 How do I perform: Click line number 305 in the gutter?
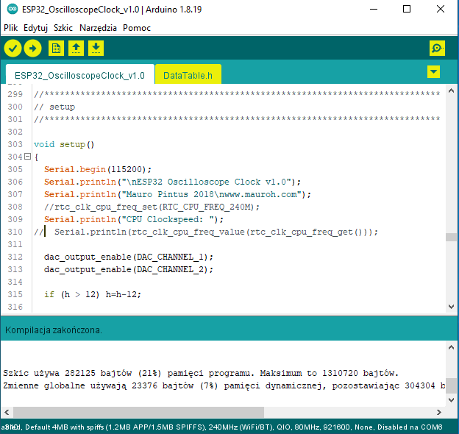(15, 169)
